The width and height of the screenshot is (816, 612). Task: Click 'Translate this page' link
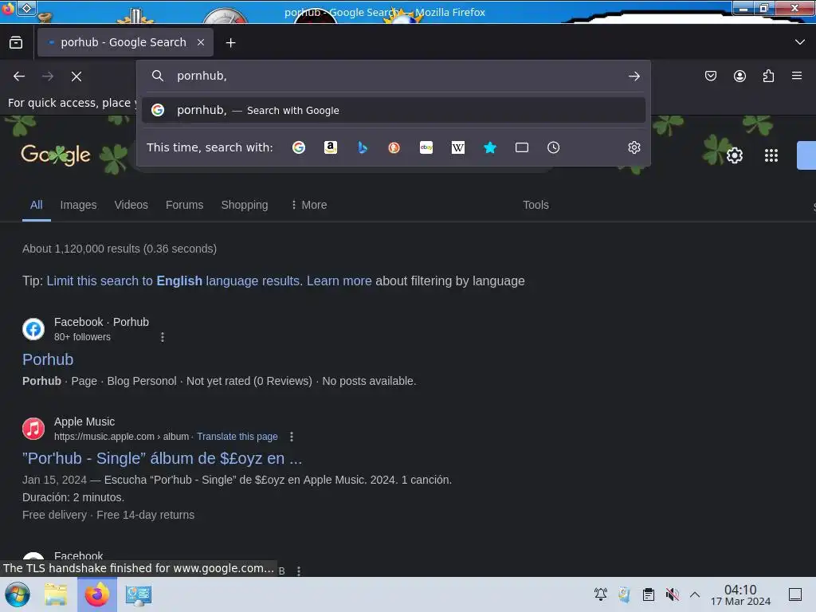[x=237, y=437]
